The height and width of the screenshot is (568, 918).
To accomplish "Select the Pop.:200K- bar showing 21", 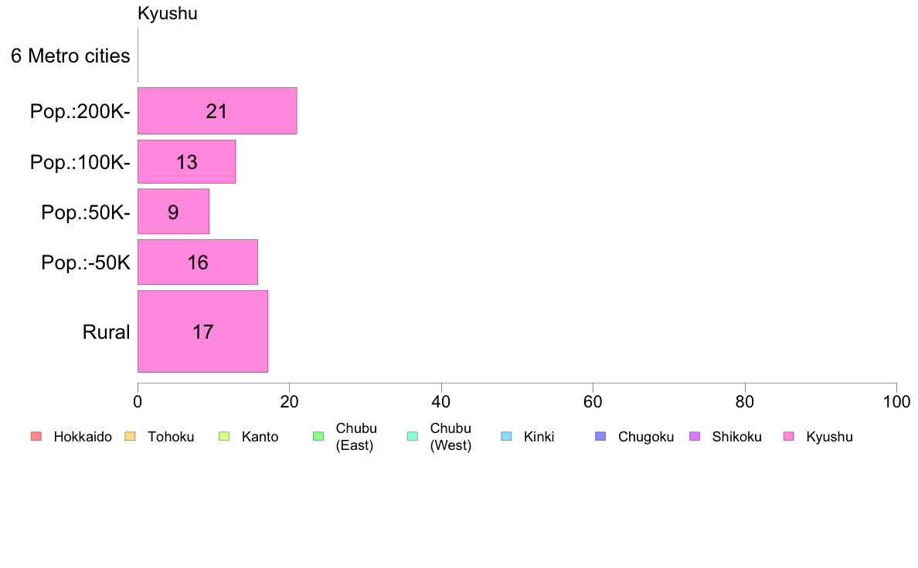I will point(217,110).
